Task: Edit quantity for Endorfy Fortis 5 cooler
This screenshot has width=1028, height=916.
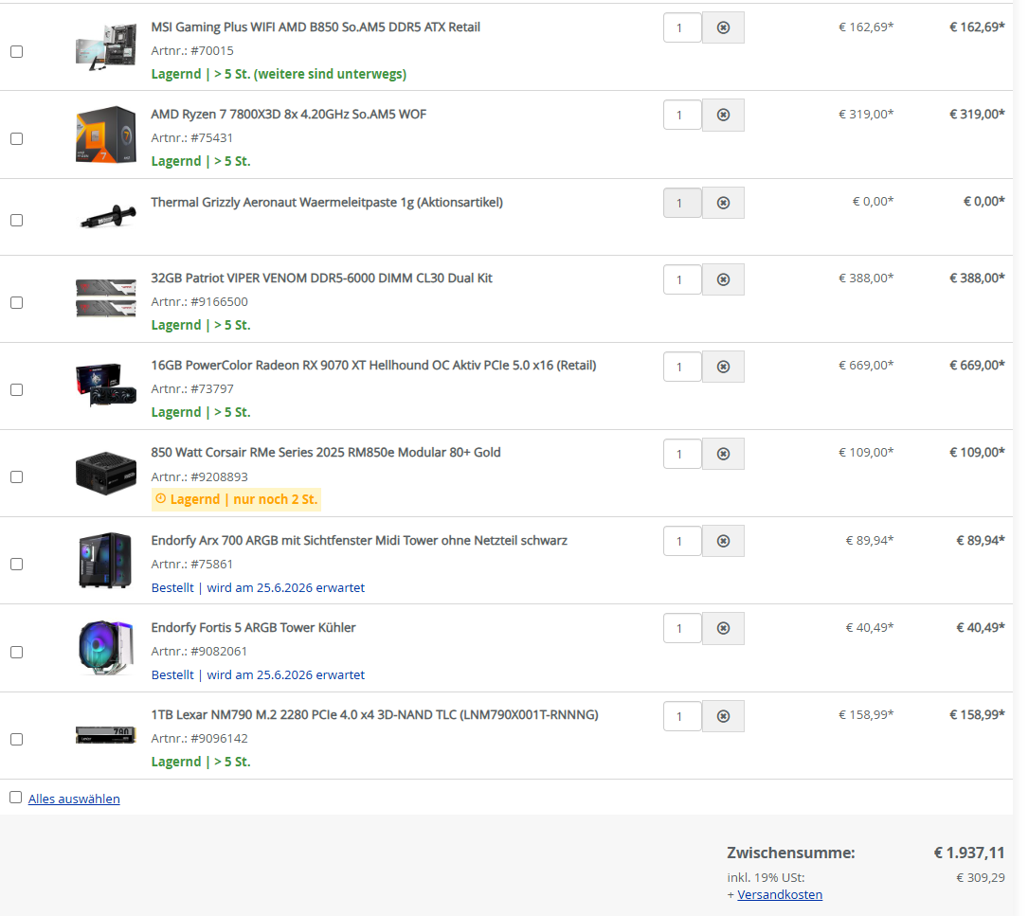Action: pyautogui.click(x=682, y=628)
